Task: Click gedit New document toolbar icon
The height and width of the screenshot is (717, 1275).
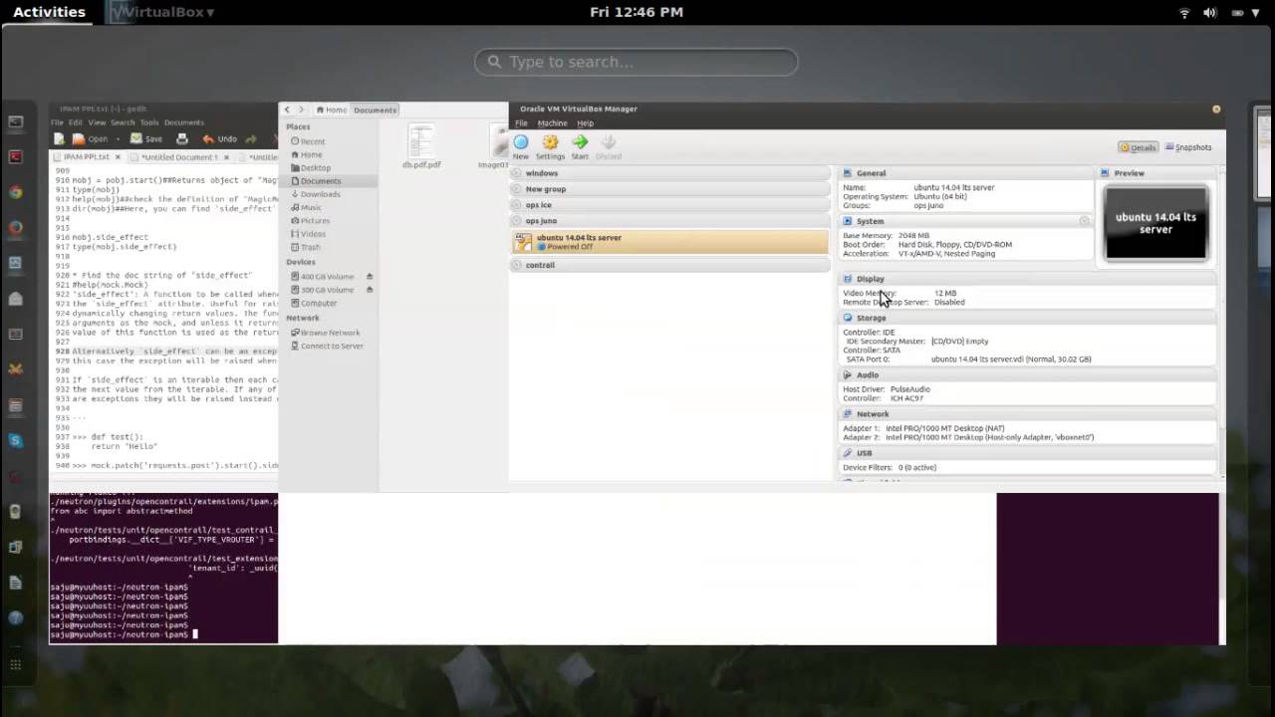Action: pos(59,139)
